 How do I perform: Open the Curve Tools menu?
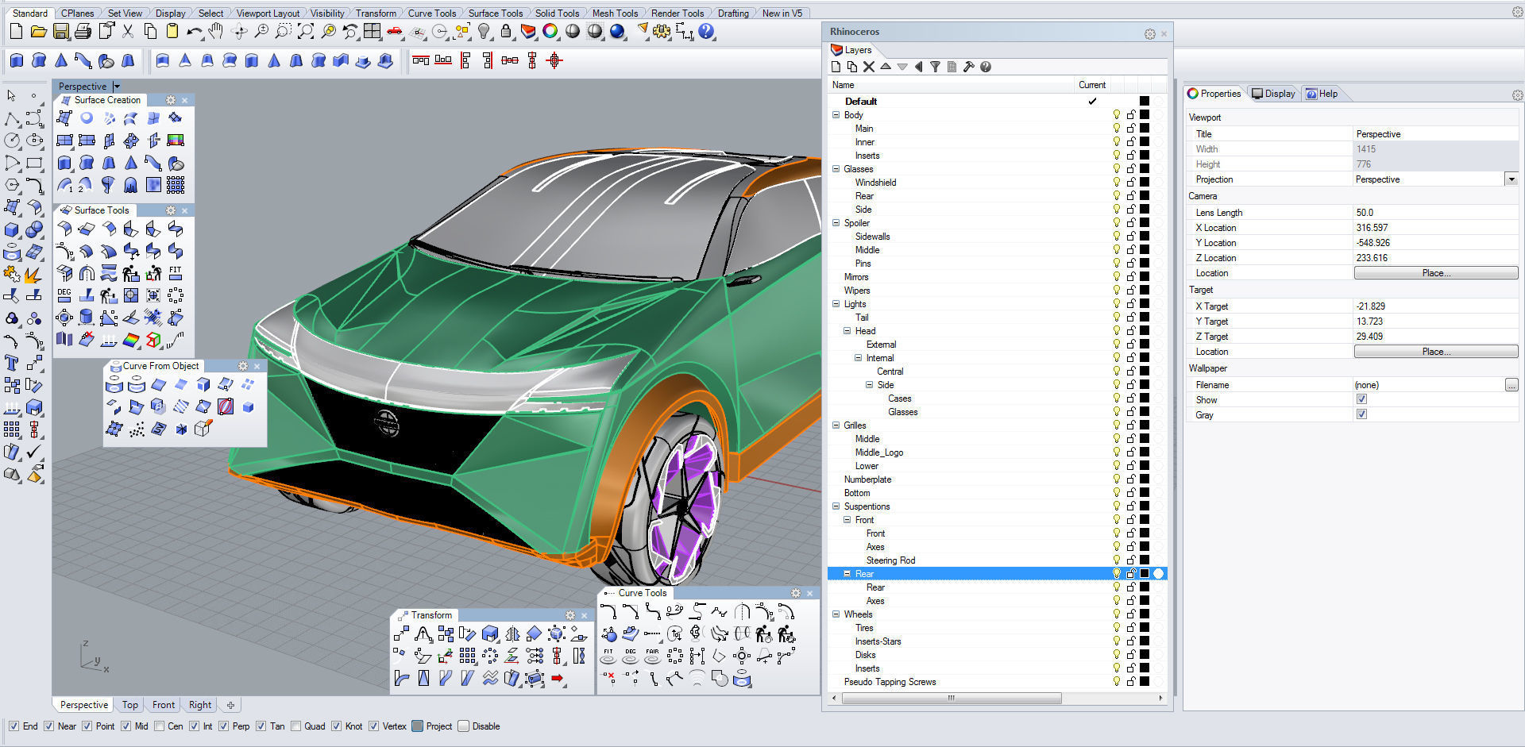[431, 13]
